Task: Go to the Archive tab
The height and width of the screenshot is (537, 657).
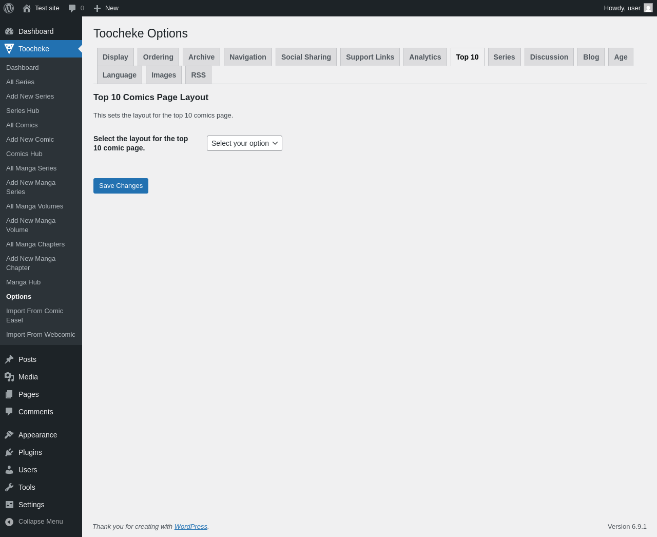Action: [x=201, y=57]
